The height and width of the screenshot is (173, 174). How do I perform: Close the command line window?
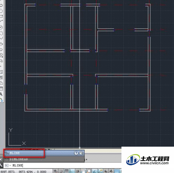(x=1, y=159)
